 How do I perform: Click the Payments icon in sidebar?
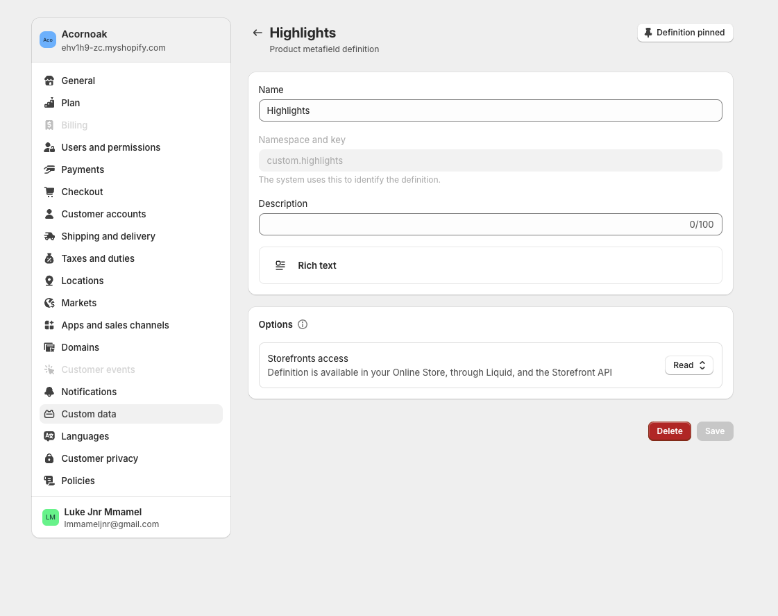(x=49, y=169)
